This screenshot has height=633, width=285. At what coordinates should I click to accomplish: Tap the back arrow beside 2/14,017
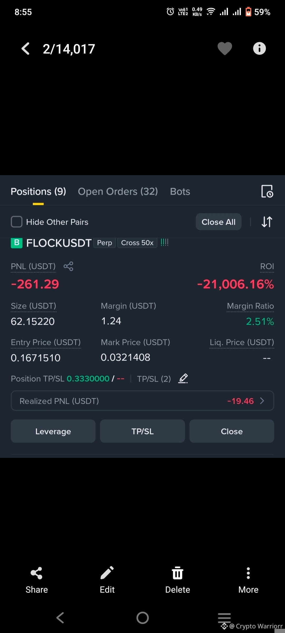click(26, 49)
